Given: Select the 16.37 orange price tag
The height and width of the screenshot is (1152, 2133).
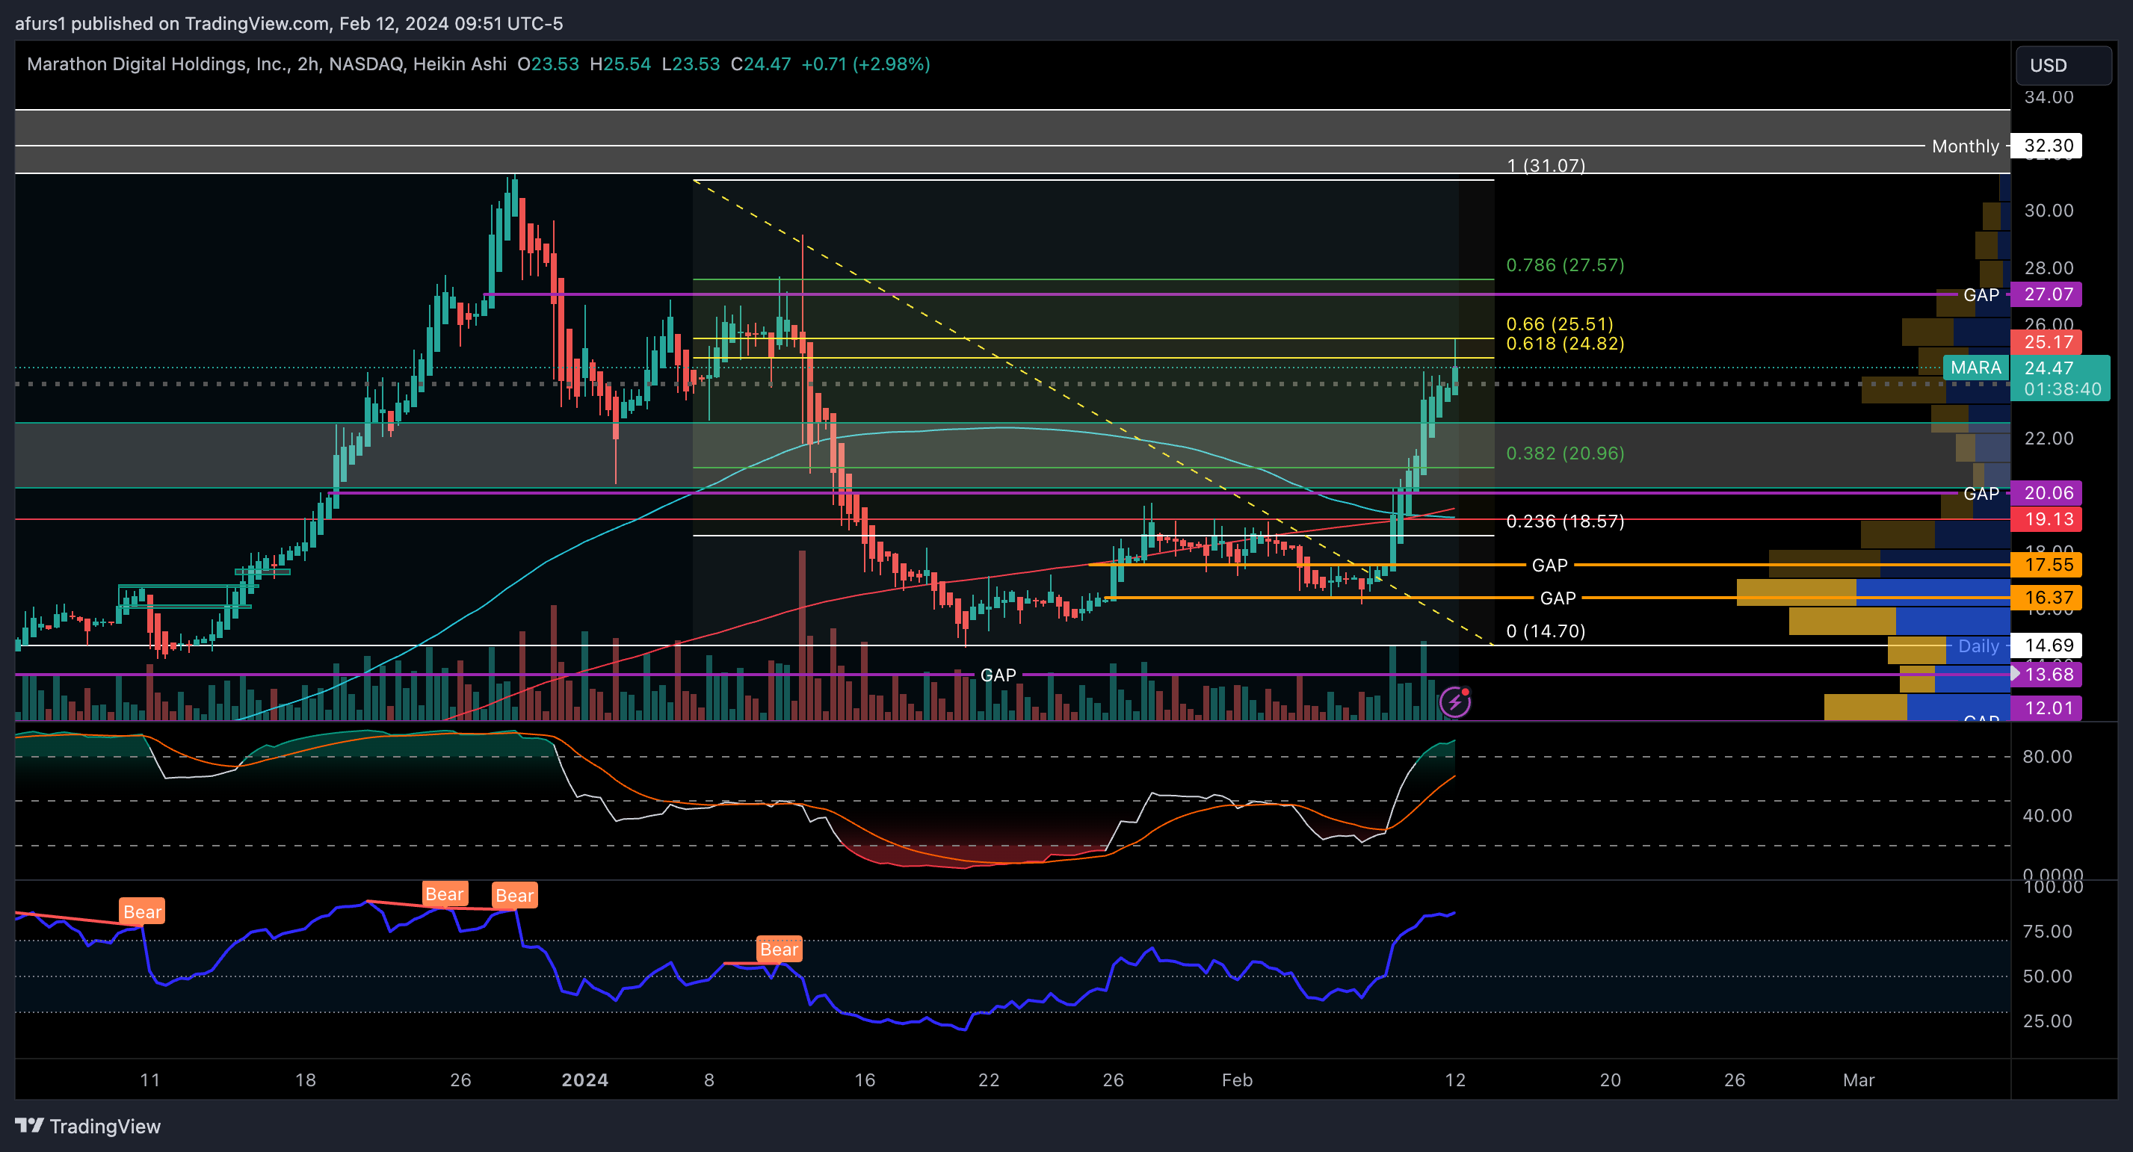Looking at the screenshot, I should click(2046, 598).
